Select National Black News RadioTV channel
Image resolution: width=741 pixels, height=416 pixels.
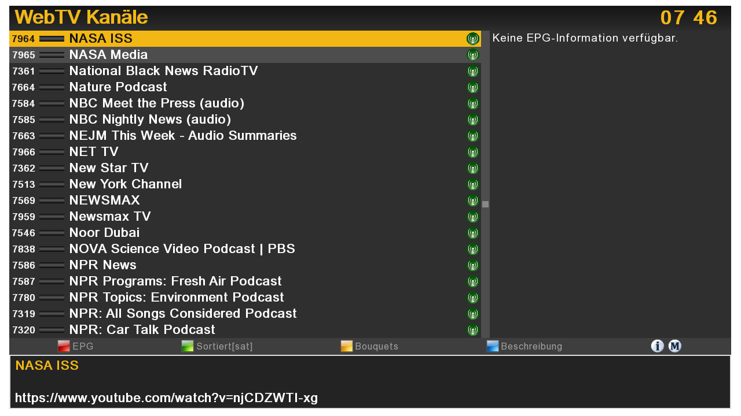click(x=163, y=71)
